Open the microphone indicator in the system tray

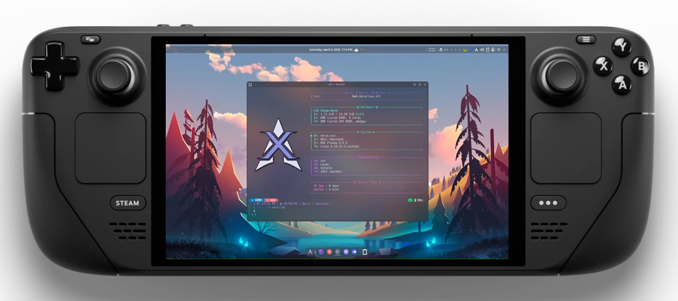coord(493,50)
